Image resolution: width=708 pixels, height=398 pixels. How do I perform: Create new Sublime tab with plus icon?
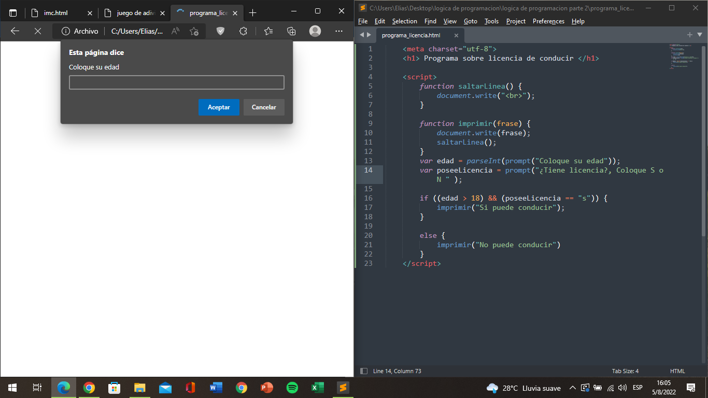pyautogui.click(x=690, y=35)
